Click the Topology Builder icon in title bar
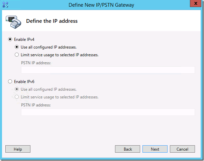 click(x=5, y=5)
